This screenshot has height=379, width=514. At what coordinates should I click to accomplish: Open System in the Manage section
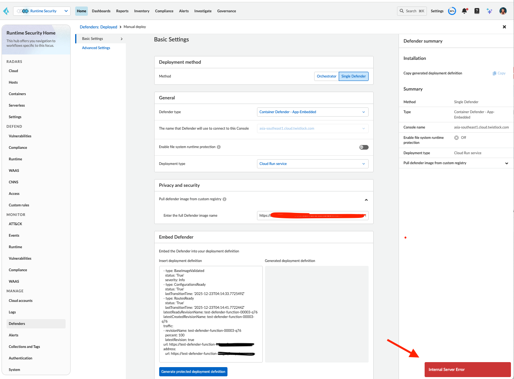coord(14,370)
